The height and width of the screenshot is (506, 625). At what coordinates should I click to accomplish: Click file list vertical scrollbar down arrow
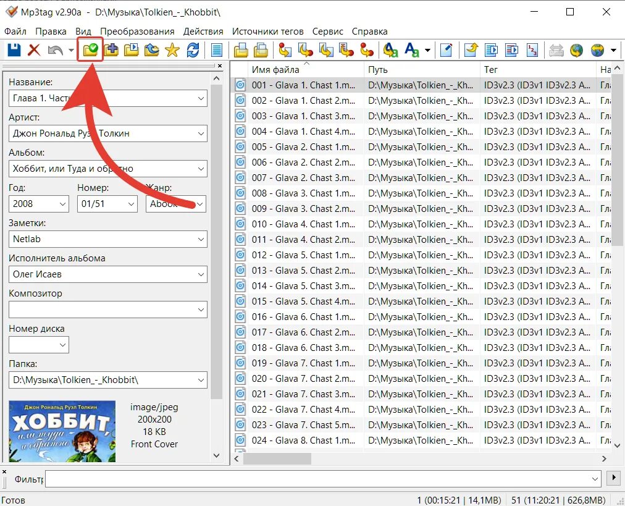pos(617,445)
